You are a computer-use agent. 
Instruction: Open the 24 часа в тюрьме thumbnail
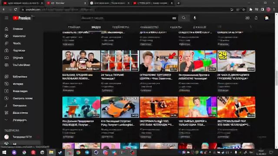click(120, 61)
